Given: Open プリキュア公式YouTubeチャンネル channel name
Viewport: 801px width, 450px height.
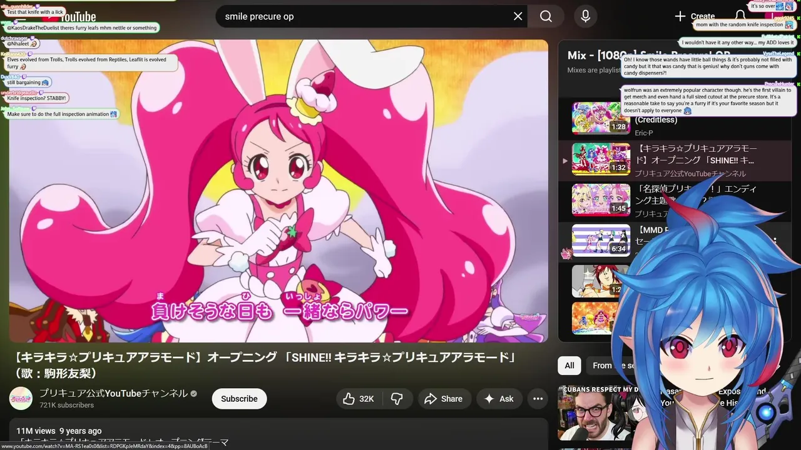Looking at the screenshot, I should click(113, 393).
